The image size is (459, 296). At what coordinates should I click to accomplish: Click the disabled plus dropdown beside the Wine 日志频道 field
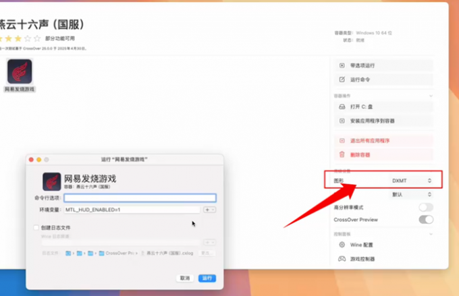pos(209,243)
